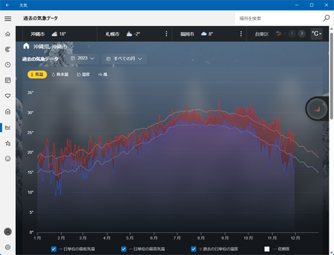This screenshot has height=255, width=334.
Task: Click the 場所を検索 search field
Action: [x=279, y=18]
